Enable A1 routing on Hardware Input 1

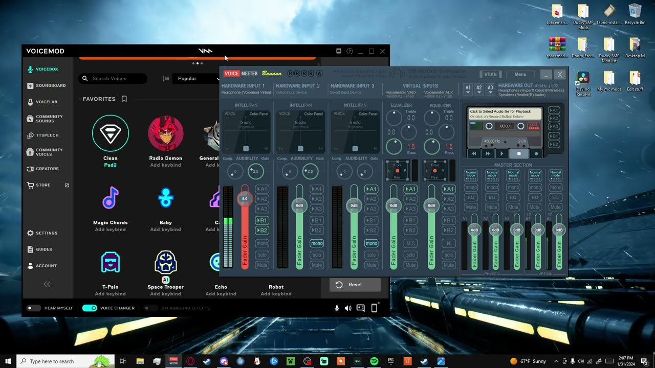(x=262, y=189)
